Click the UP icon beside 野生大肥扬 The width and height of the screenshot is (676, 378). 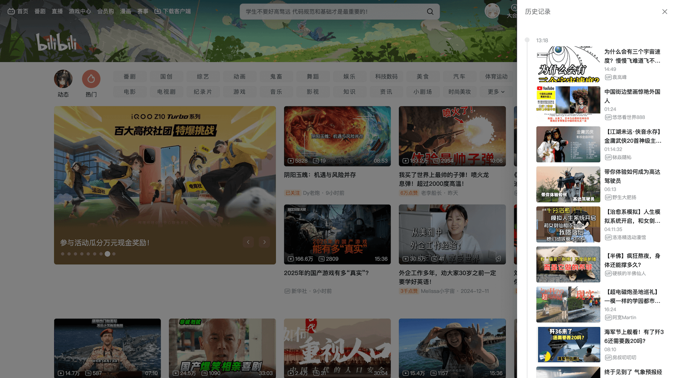(x=608, y=197)
